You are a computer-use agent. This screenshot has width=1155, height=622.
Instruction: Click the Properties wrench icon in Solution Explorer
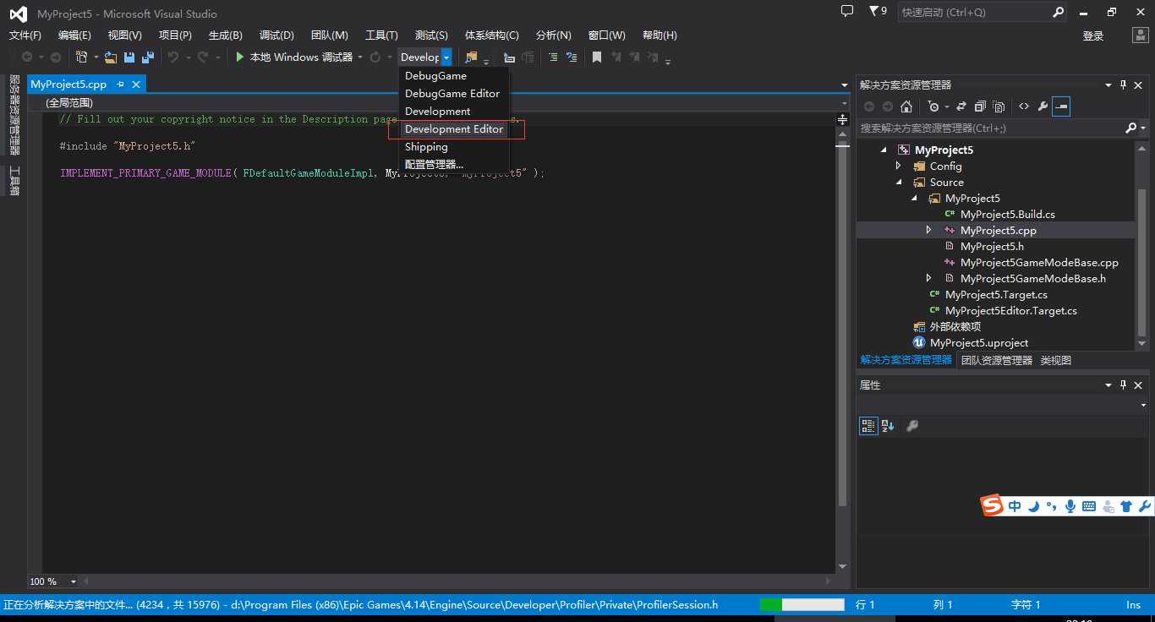1043,106
